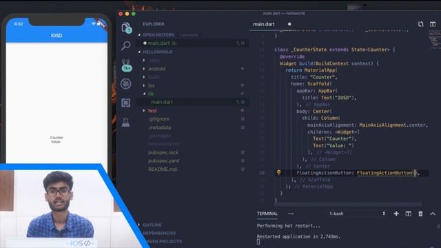Kill terminal with trash icon
The image size is (441, 248).
(x=420, y=214)
